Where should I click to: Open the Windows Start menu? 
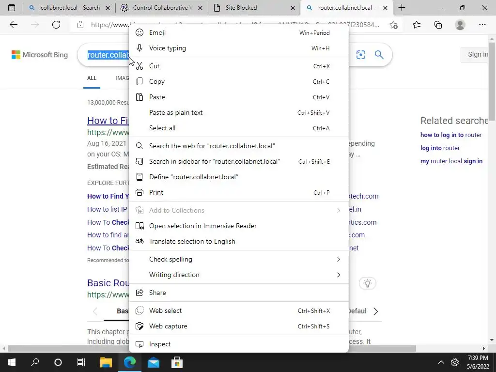pos(12,362)
